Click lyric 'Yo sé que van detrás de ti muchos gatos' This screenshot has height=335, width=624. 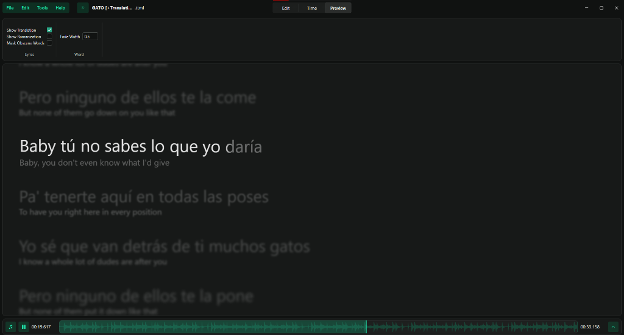(x=165, y=246)
